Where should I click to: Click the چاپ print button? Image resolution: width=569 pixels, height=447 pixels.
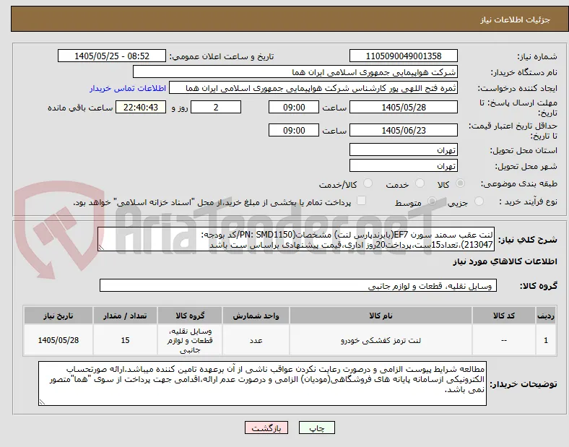pyautogui.click(x=317, y=428)
